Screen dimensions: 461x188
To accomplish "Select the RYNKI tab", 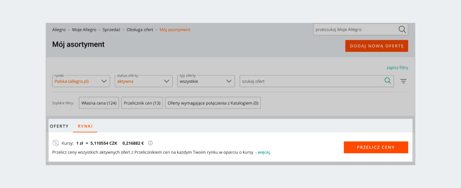I will [85, 126].
